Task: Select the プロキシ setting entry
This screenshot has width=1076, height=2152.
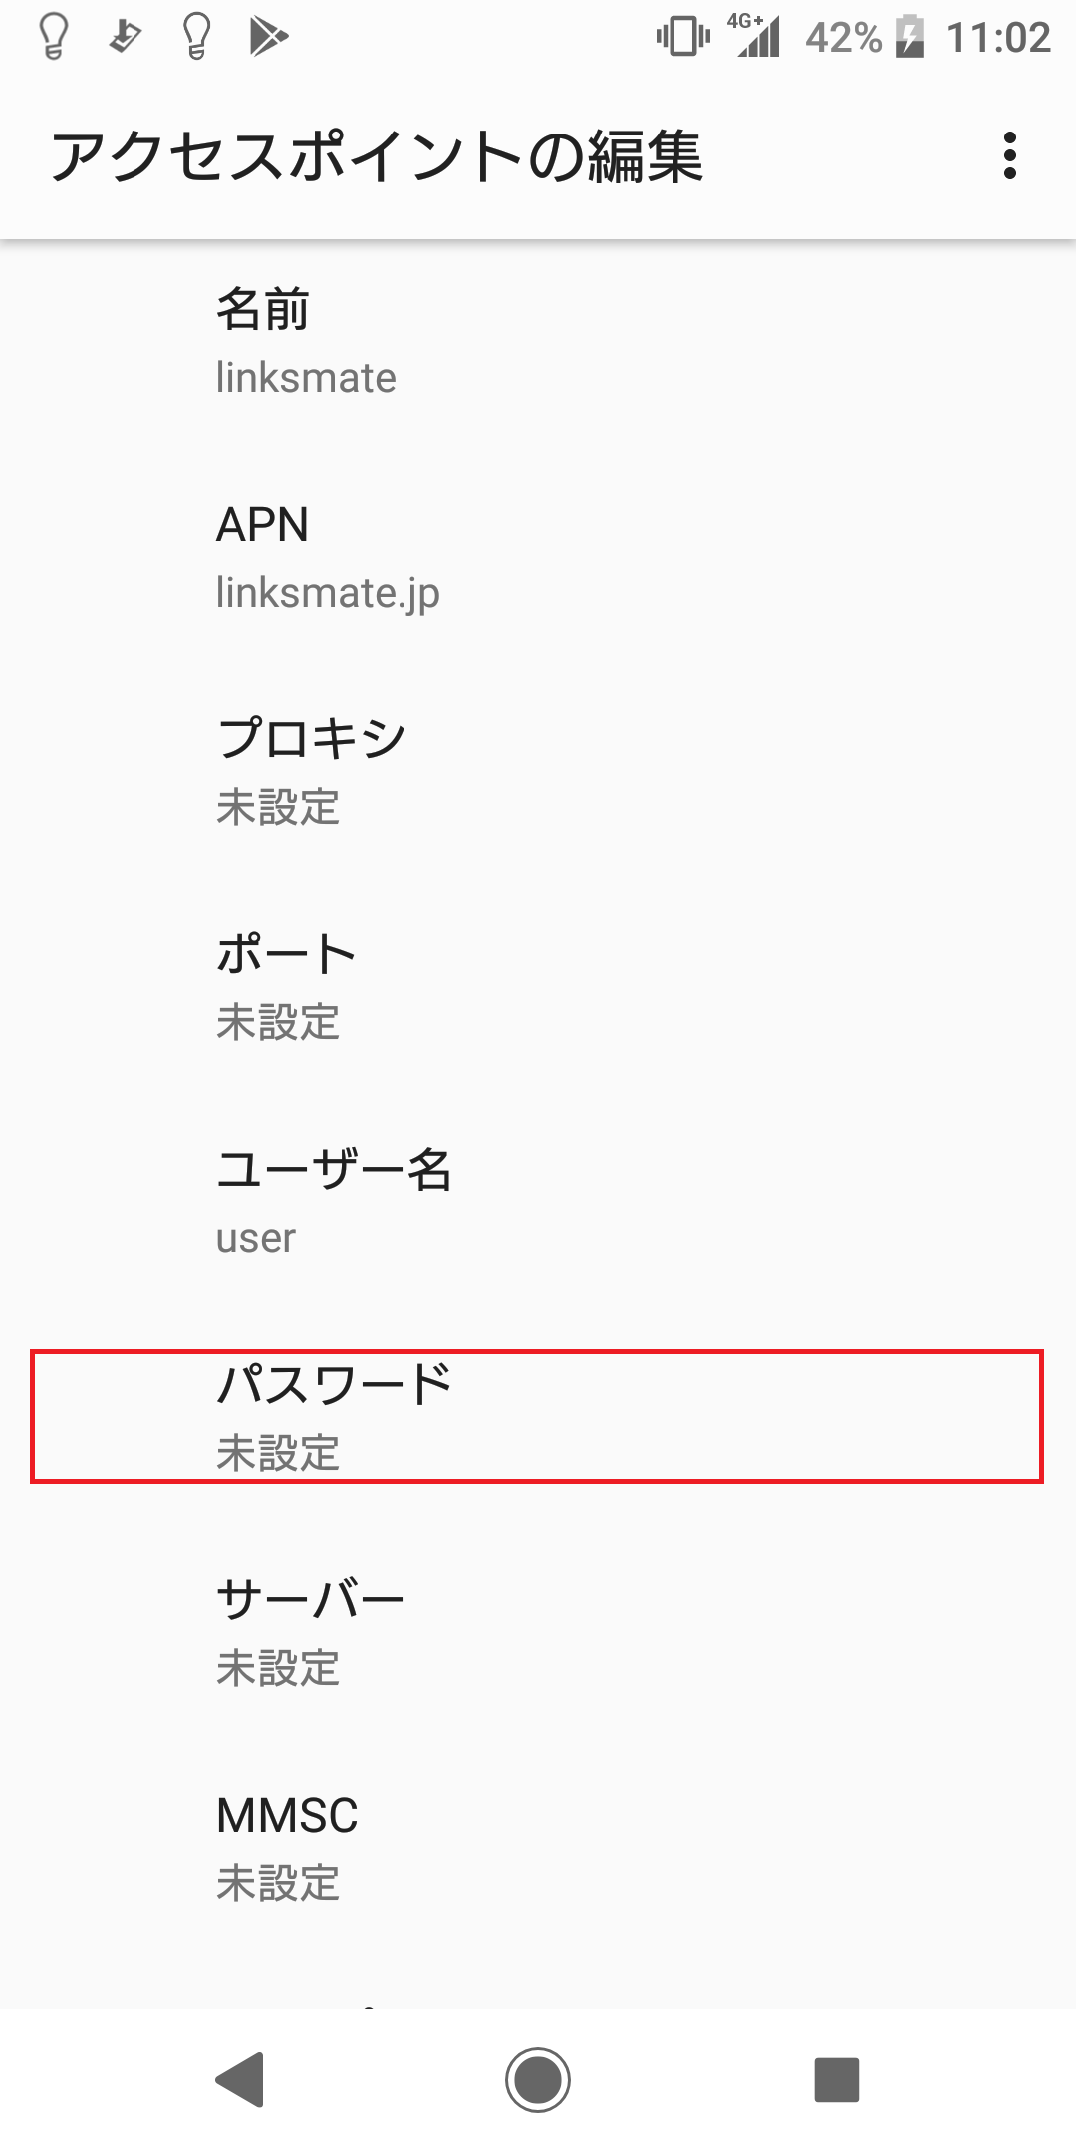Action: click(538, 772)
